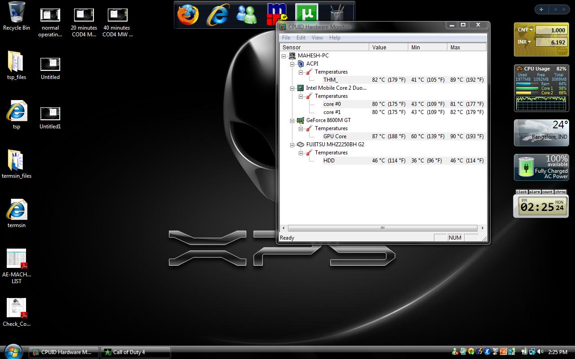575x359 pixels.
Task: Open the View menu
Action: point(317,38)
